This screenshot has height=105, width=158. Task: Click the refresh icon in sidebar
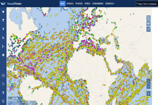tap(3, 101)
